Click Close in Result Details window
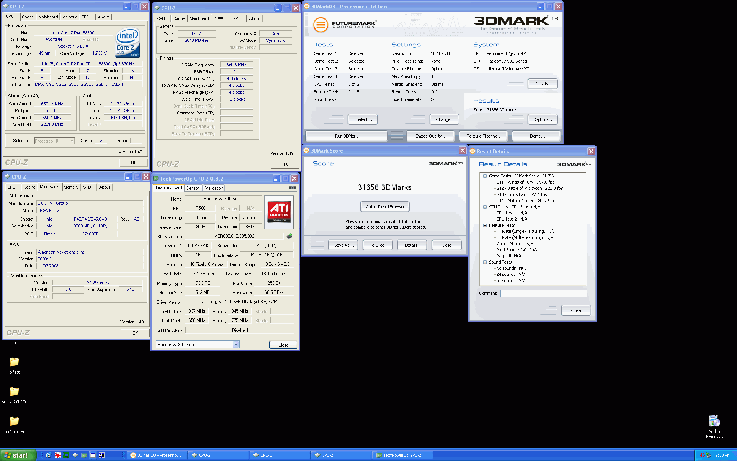Screen dimensions: 737x461 (576, 310)
